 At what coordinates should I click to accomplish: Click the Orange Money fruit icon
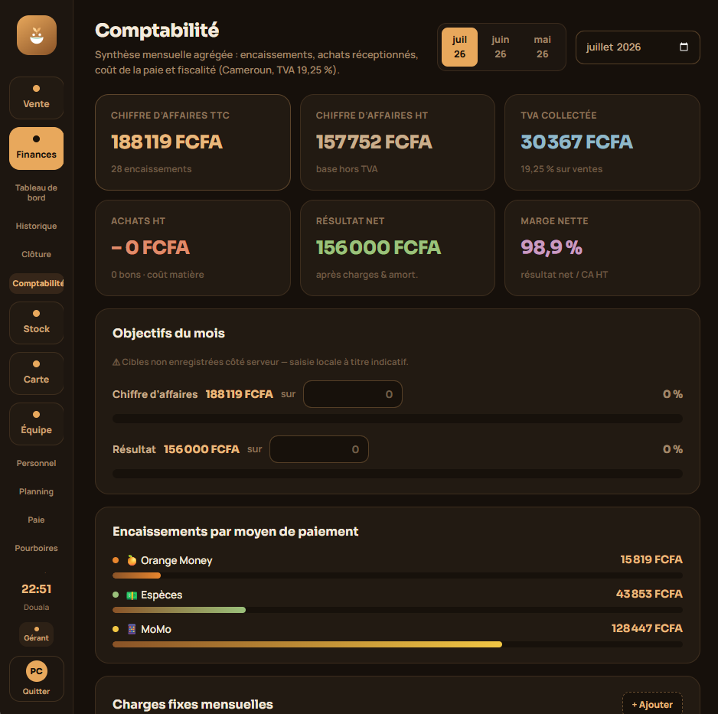132,560
